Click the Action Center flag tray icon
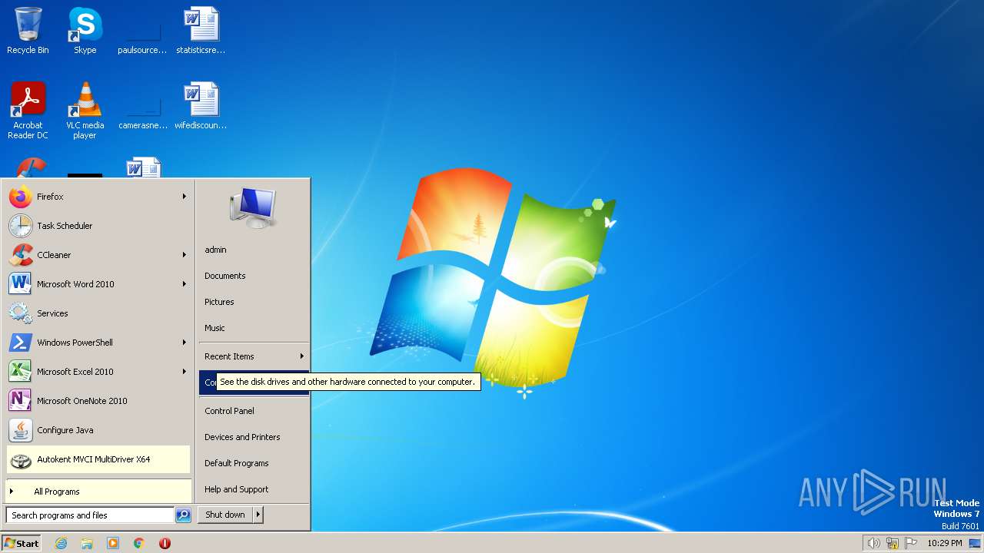Image resolution: width=984 pixels, height=553 pixels. tap(912, 543)
